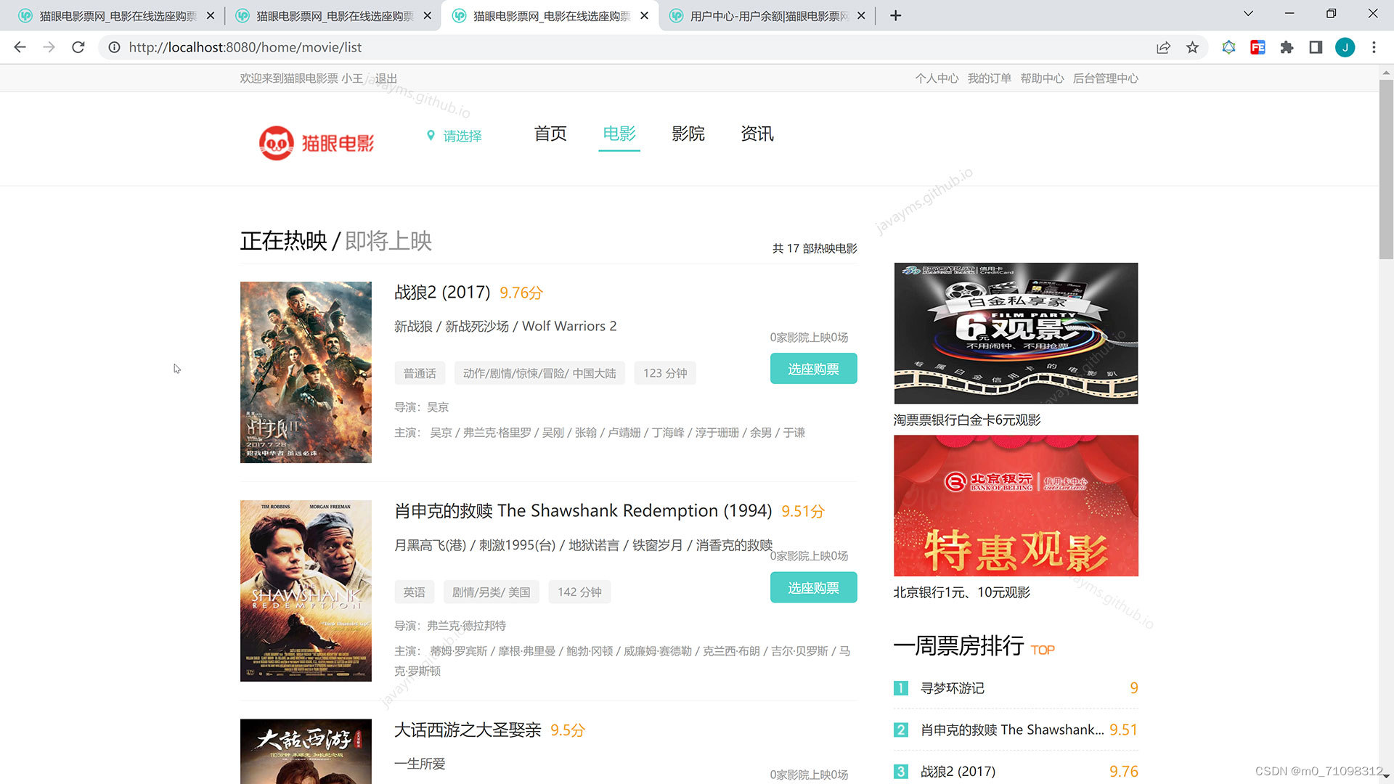Go to 首页 navigation item
This screenshot has width=1394, height=784.
pyautogui.click(x=550, y=134)
